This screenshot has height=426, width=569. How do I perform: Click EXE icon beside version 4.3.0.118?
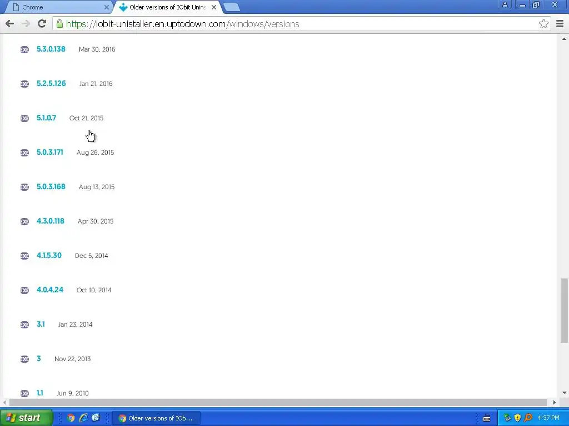tap(24, 222)
